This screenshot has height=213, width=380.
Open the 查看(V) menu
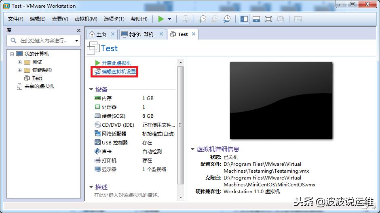[60, 19]
